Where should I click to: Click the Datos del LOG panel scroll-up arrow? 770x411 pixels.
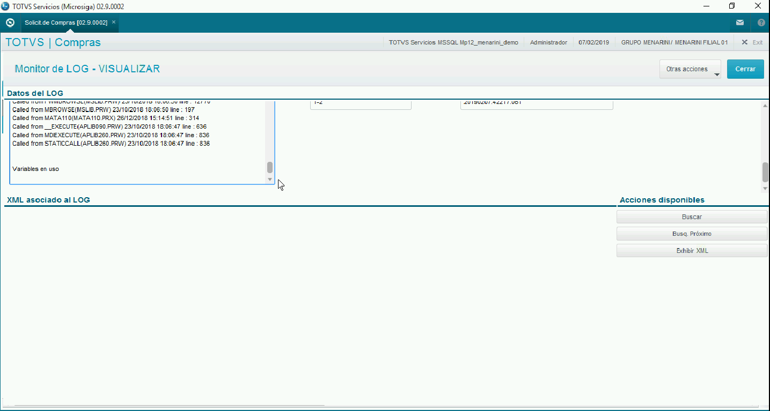coord(765,106)
